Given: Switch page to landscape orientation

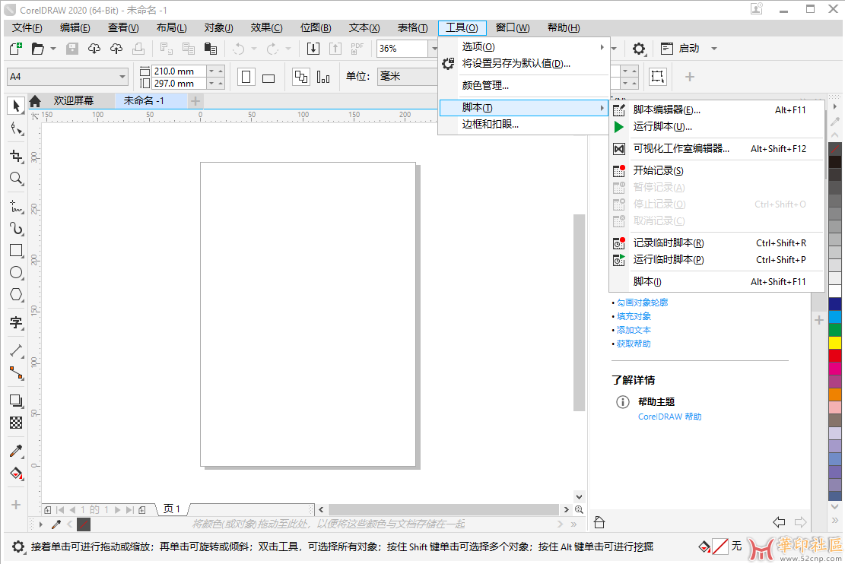Looking at the screenshot, I should [268, 78].
